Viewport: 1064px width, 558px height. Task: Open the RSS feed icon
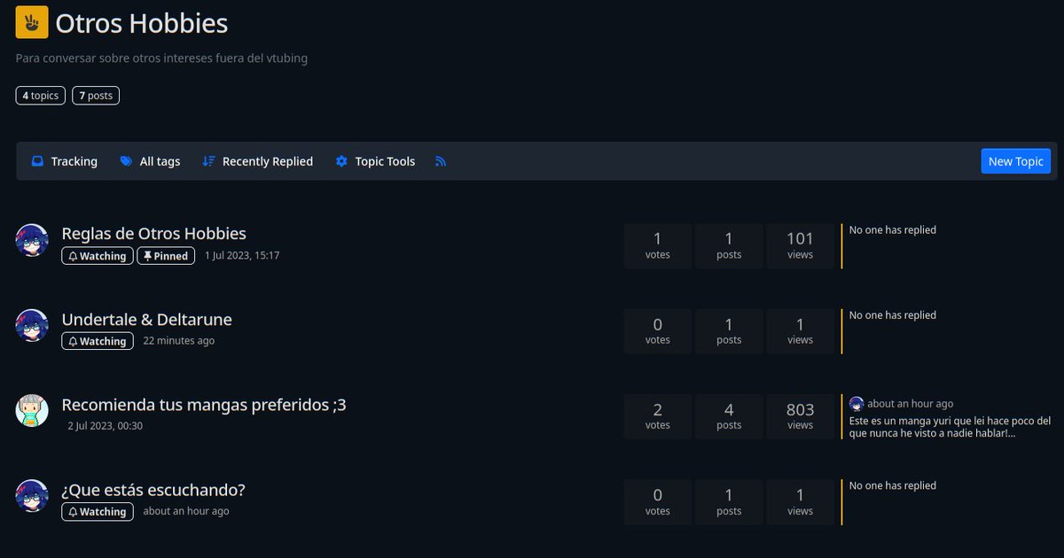click(441, 161)
